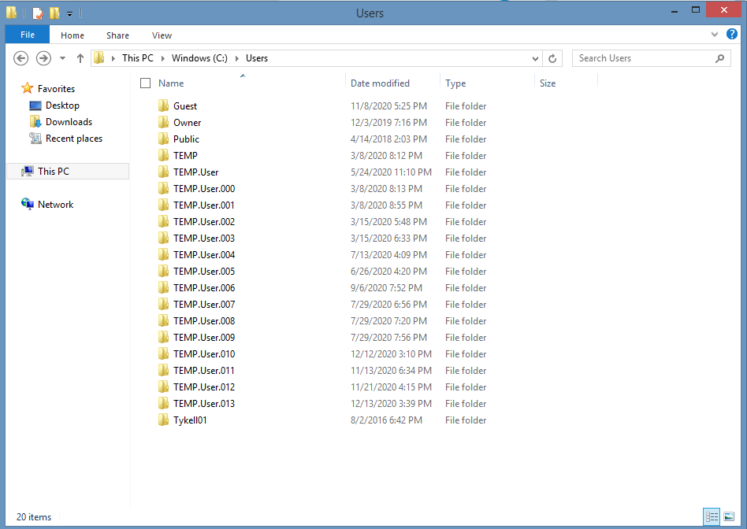Click the search magnifier in Search Users box
This screenshot has width=747, height=529.
point(719,57)
